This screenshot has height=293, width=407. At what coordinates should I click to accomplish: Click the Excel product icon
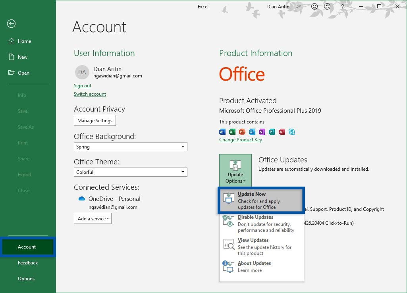click(x=232, y=131)
